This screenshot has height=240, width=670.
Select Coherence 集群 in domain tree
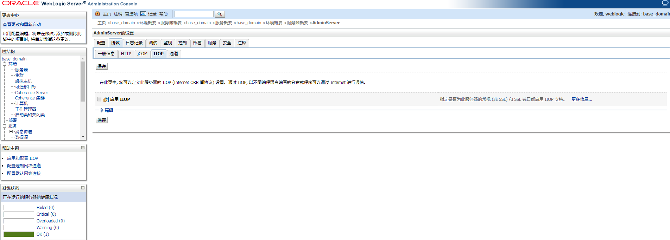click(30, 98)
